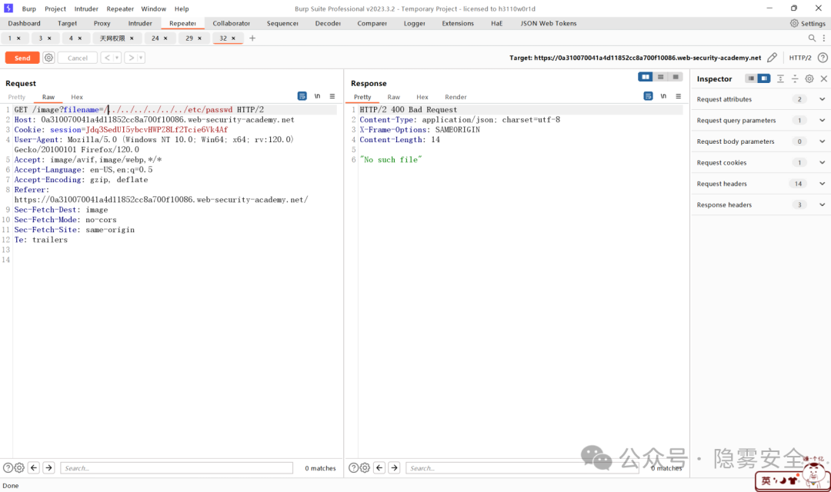Switch to the Dashboard tab
This screenshot has width=831, height=492.
coord(25,23)
